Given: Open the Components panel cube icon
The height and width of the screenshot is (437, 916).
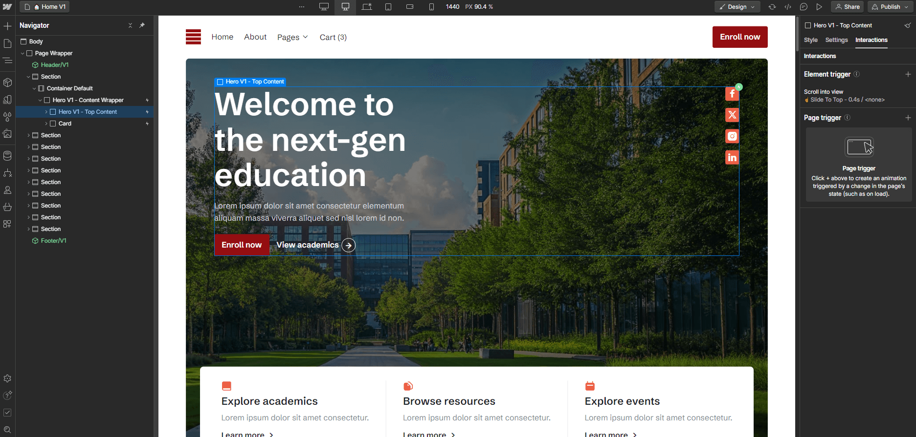Looking at the screenshot, I should 7,83.
